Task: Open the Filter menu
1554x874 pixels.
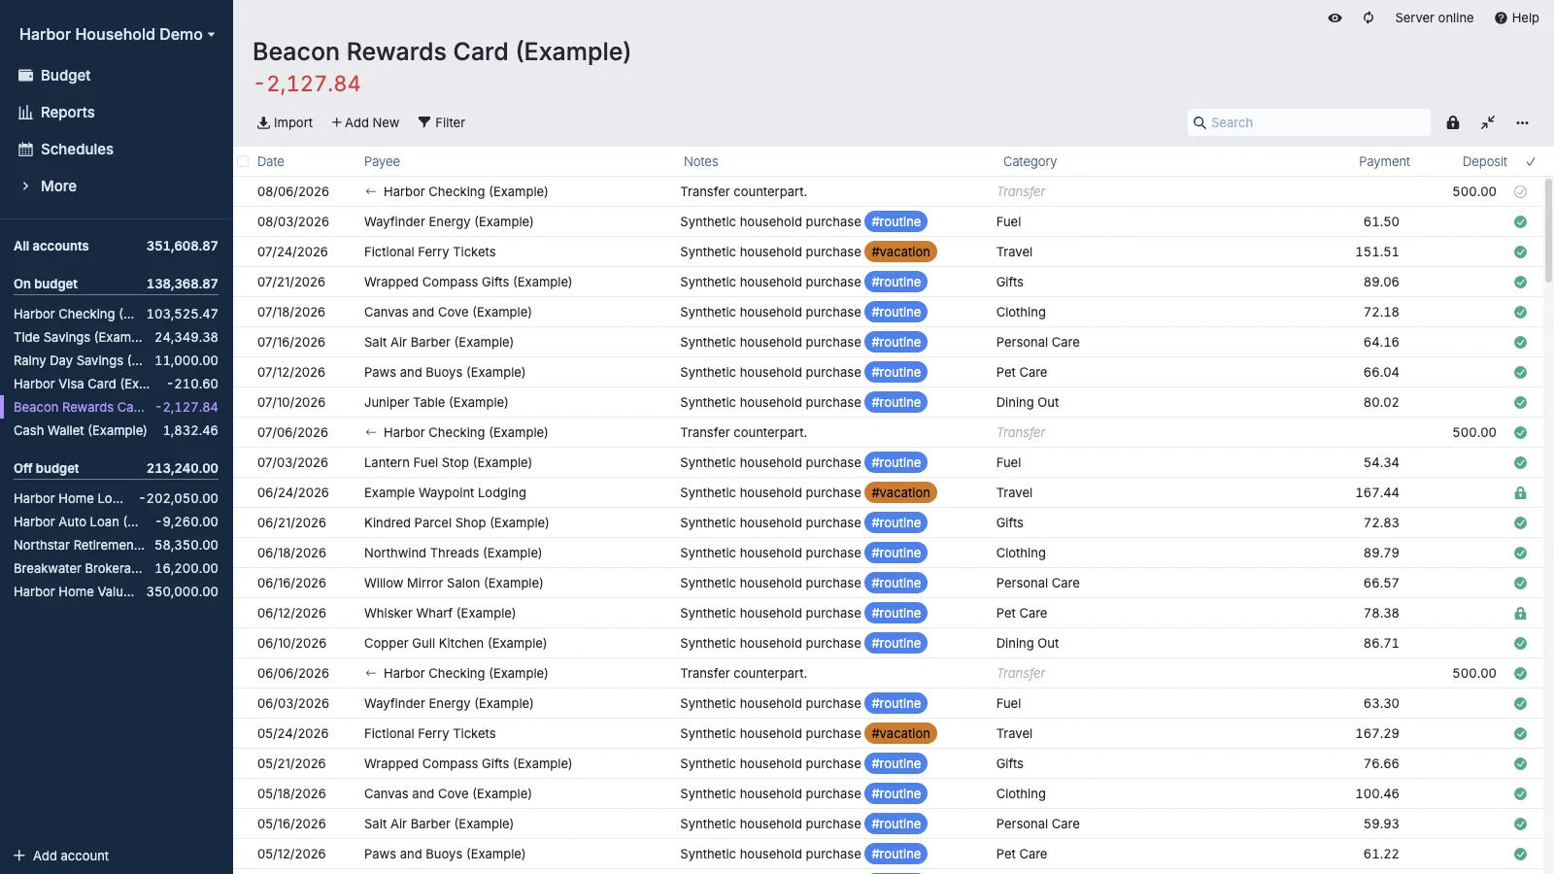Action: click(442, 122)
